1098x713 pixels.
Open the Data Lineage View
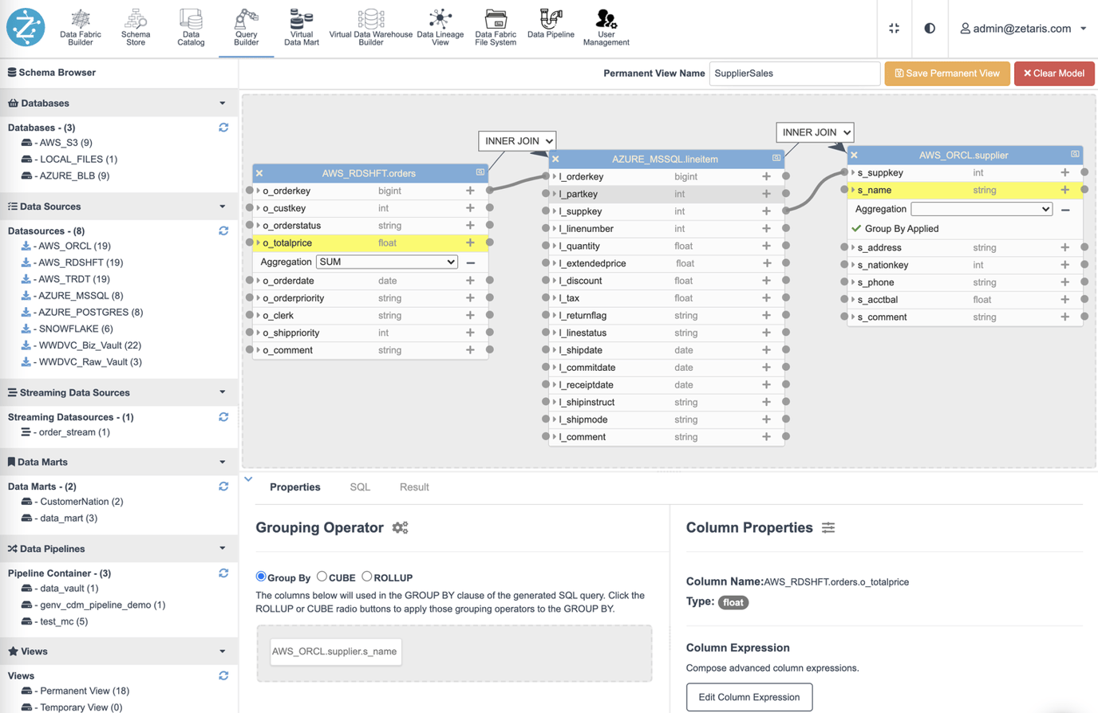440,28
